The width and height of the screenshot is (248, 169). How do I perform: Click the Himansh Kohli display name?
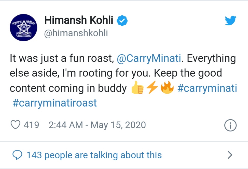click(x=79, y=20)
